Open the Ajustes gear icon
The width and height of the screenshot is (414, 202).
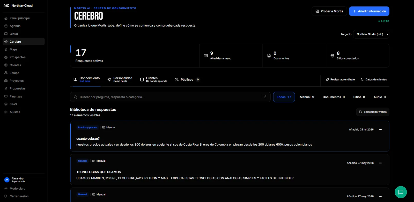click(6, 112)
